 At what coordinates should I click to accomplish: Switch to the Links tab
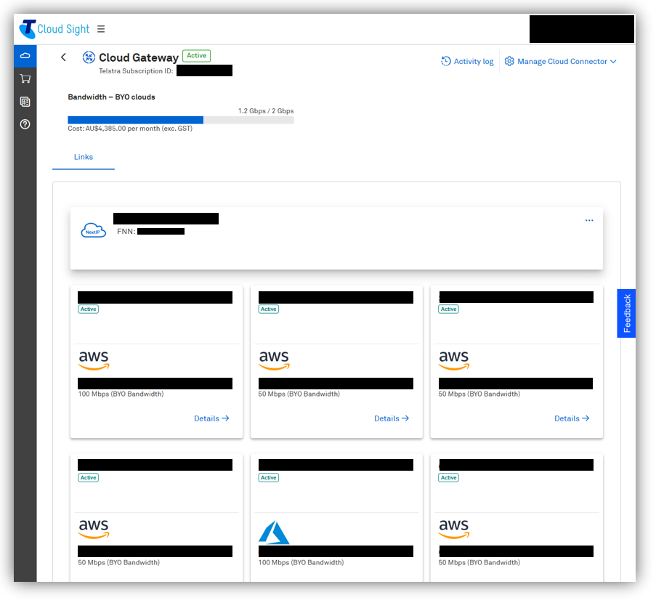click(x=84, y=157)
